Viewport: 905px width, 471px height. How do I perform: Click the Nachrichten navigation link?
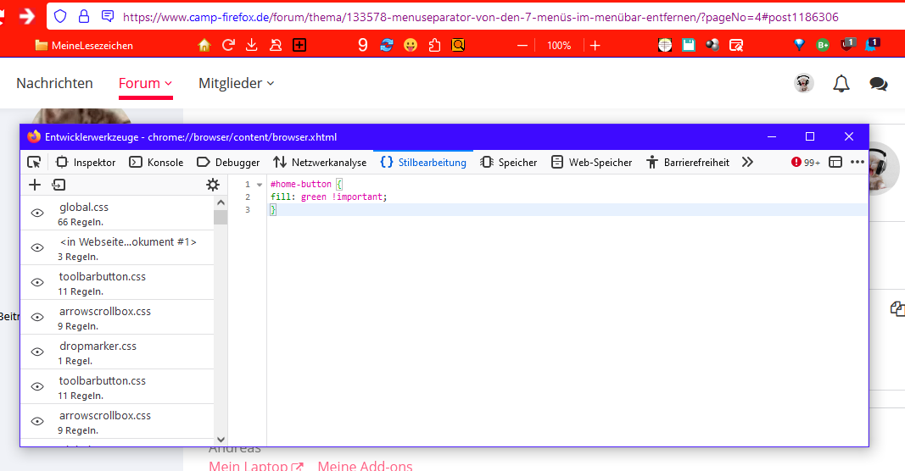click(x=54, y=83)
